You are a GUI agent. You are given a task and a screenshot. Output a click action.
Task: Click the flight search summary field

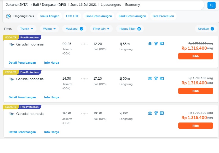point(103,5)
